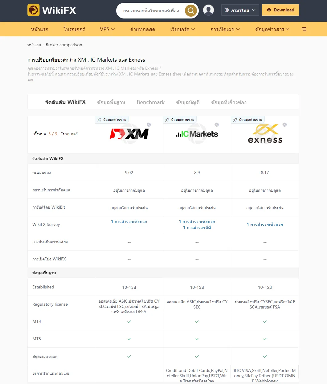
Task: Click the globe language icon
Action: click(x=227, y=10)
